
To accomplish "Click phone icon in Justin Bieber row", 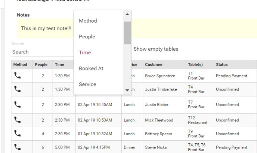I will coord(18,105).
